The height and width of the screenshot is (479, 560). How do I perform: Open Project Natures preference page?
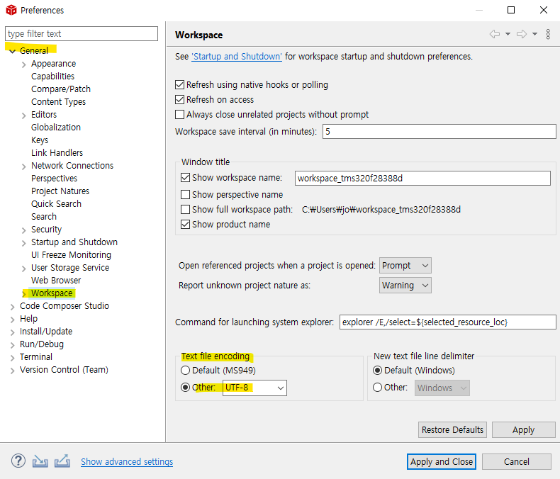(x=60, y=191)
